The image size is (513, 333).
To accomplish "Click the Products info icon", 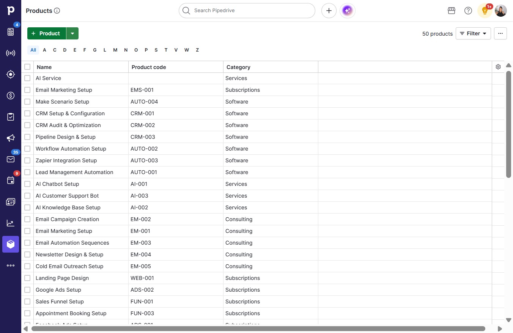I will pyautogui.click(x=57, y=11).
